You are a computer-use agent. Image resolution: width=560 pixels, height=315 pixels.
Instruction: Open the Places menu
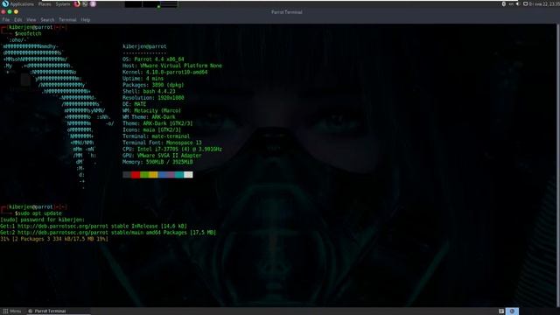pyautogui.click(x=45, y=3)
